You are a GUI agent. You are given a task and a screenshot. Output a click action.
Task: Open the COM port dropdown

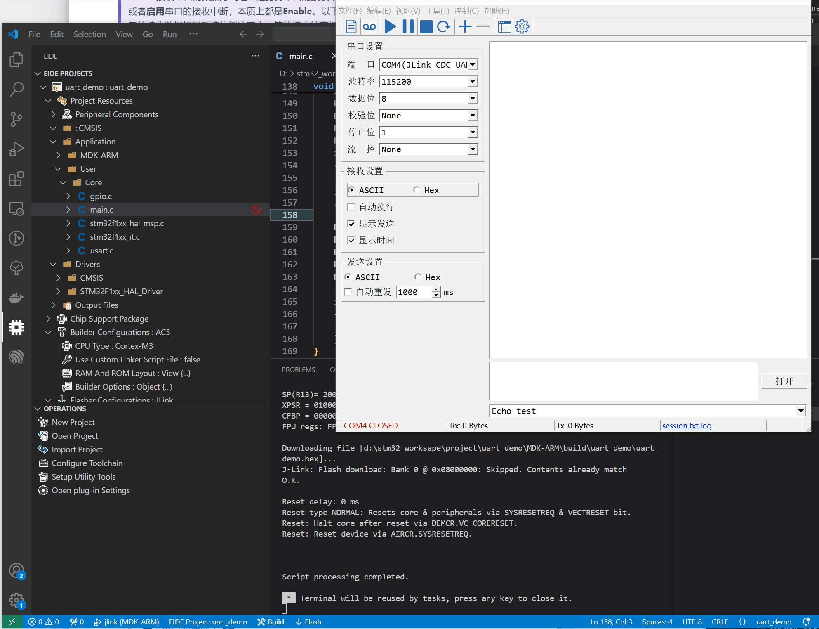(x=473, y=65)
